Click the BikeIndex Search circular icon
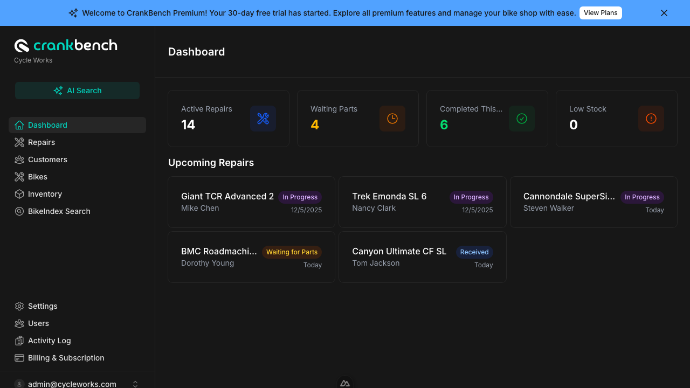The width and height of the screenshot is (690, 388). pos(19,211)
